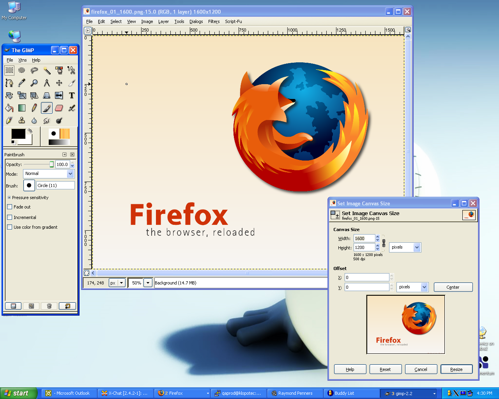Activate the Move tool

[59, 83]
